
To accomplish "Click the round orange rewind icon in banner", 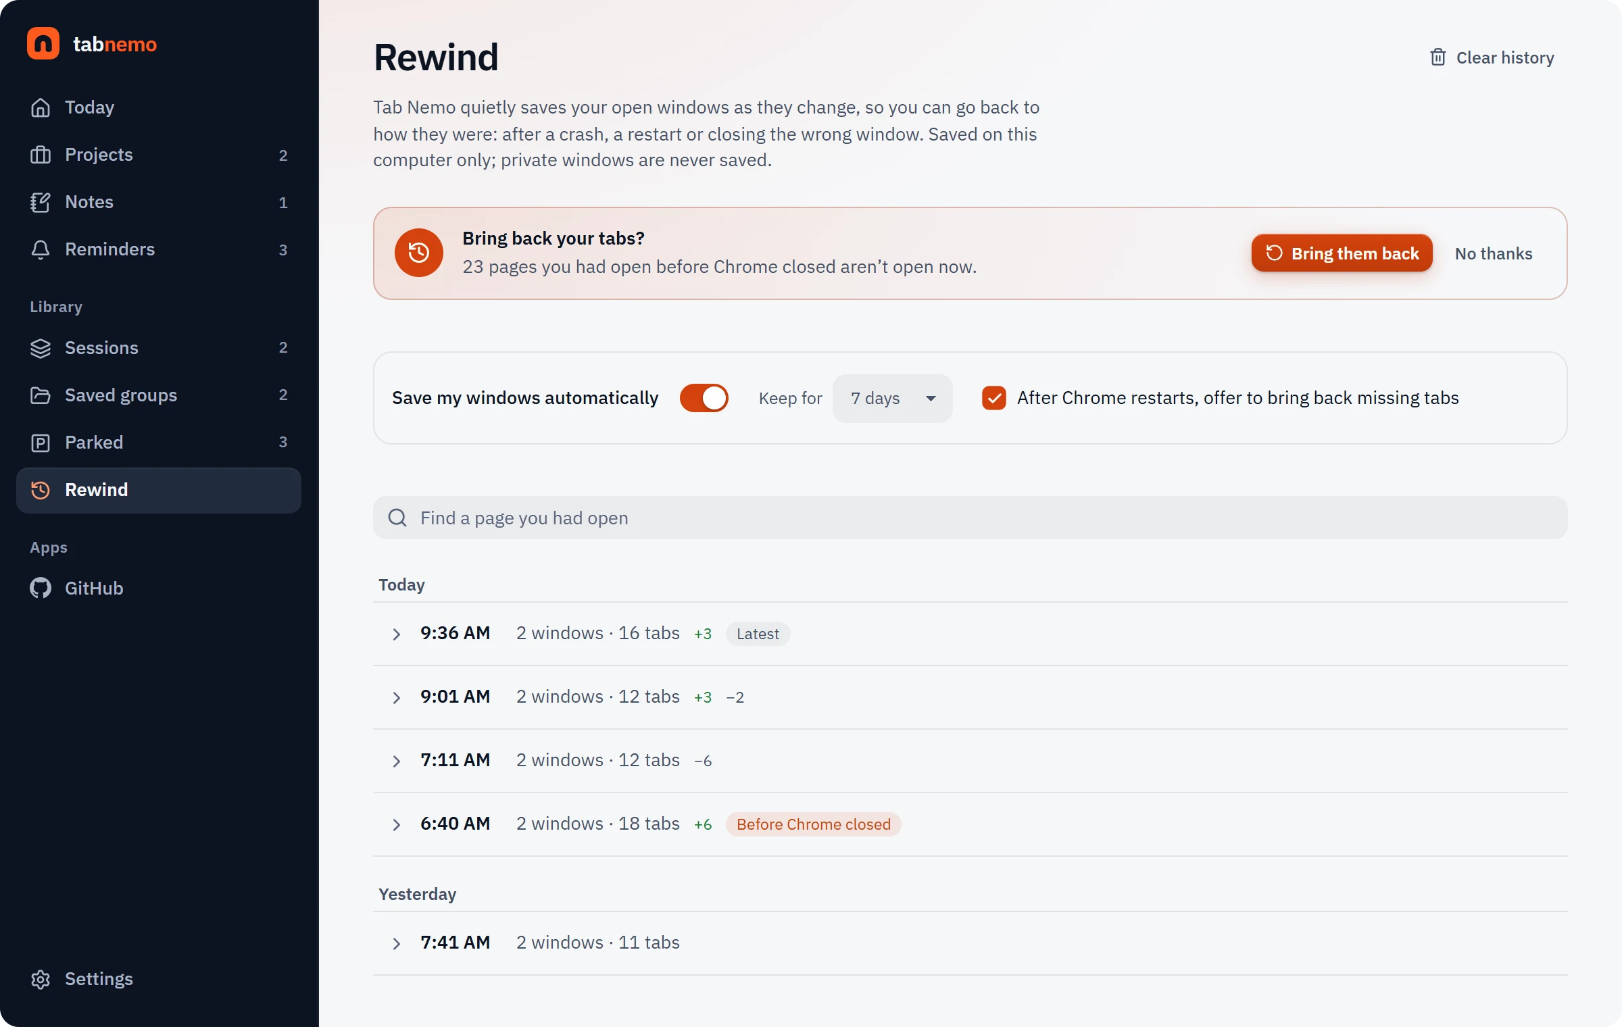I will 419,253.
